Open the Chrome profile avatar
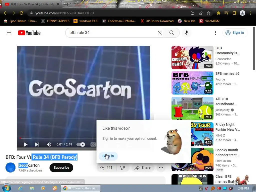Viewport: 256px width, 192px height. 242,13
